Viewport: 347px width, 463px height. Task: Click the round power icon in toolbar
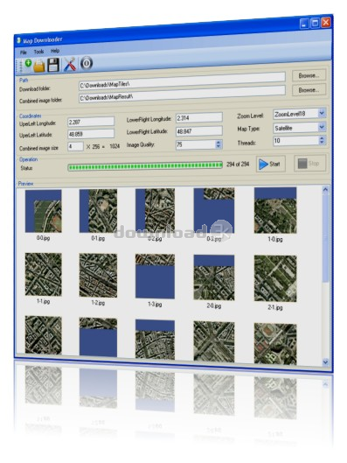[x=87, y=63]
